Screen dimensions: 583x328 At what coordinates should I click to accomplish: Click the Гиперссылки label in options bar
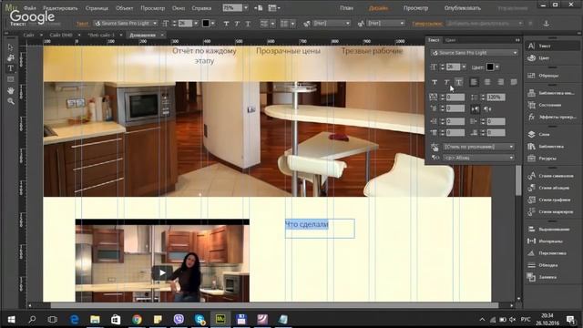[x=427, y=24]
